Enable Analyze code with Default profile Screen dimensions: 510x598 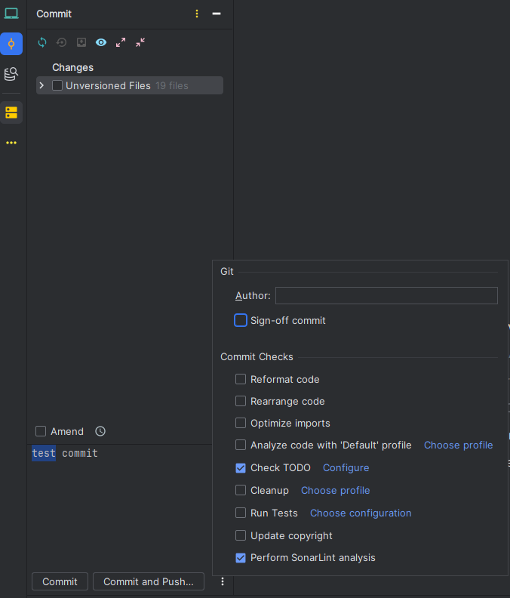241,445
